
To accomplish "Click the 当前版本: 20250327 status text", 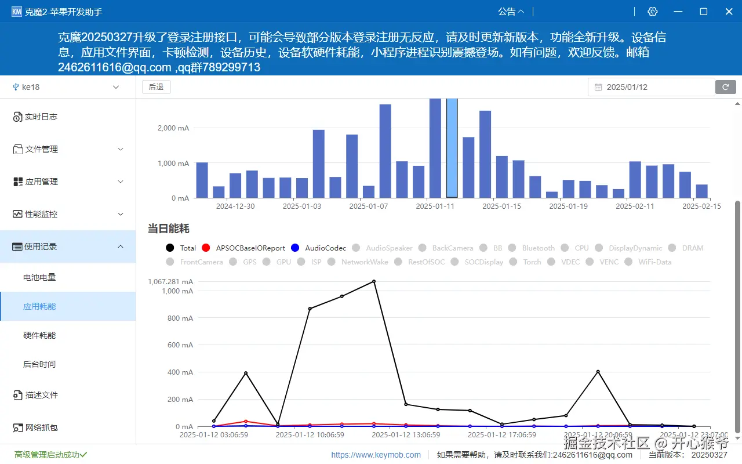I will [x=688, y=455].
